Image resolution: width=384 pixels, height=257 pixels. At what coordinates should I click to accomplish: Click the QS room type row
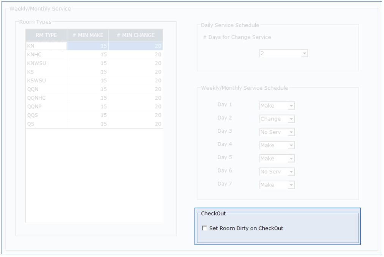(x=46, y=124)
